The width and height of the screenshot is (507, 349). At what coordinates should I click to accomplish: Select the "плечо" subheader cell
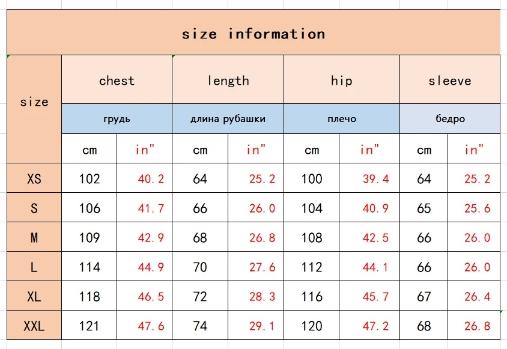tap(341, 119)
